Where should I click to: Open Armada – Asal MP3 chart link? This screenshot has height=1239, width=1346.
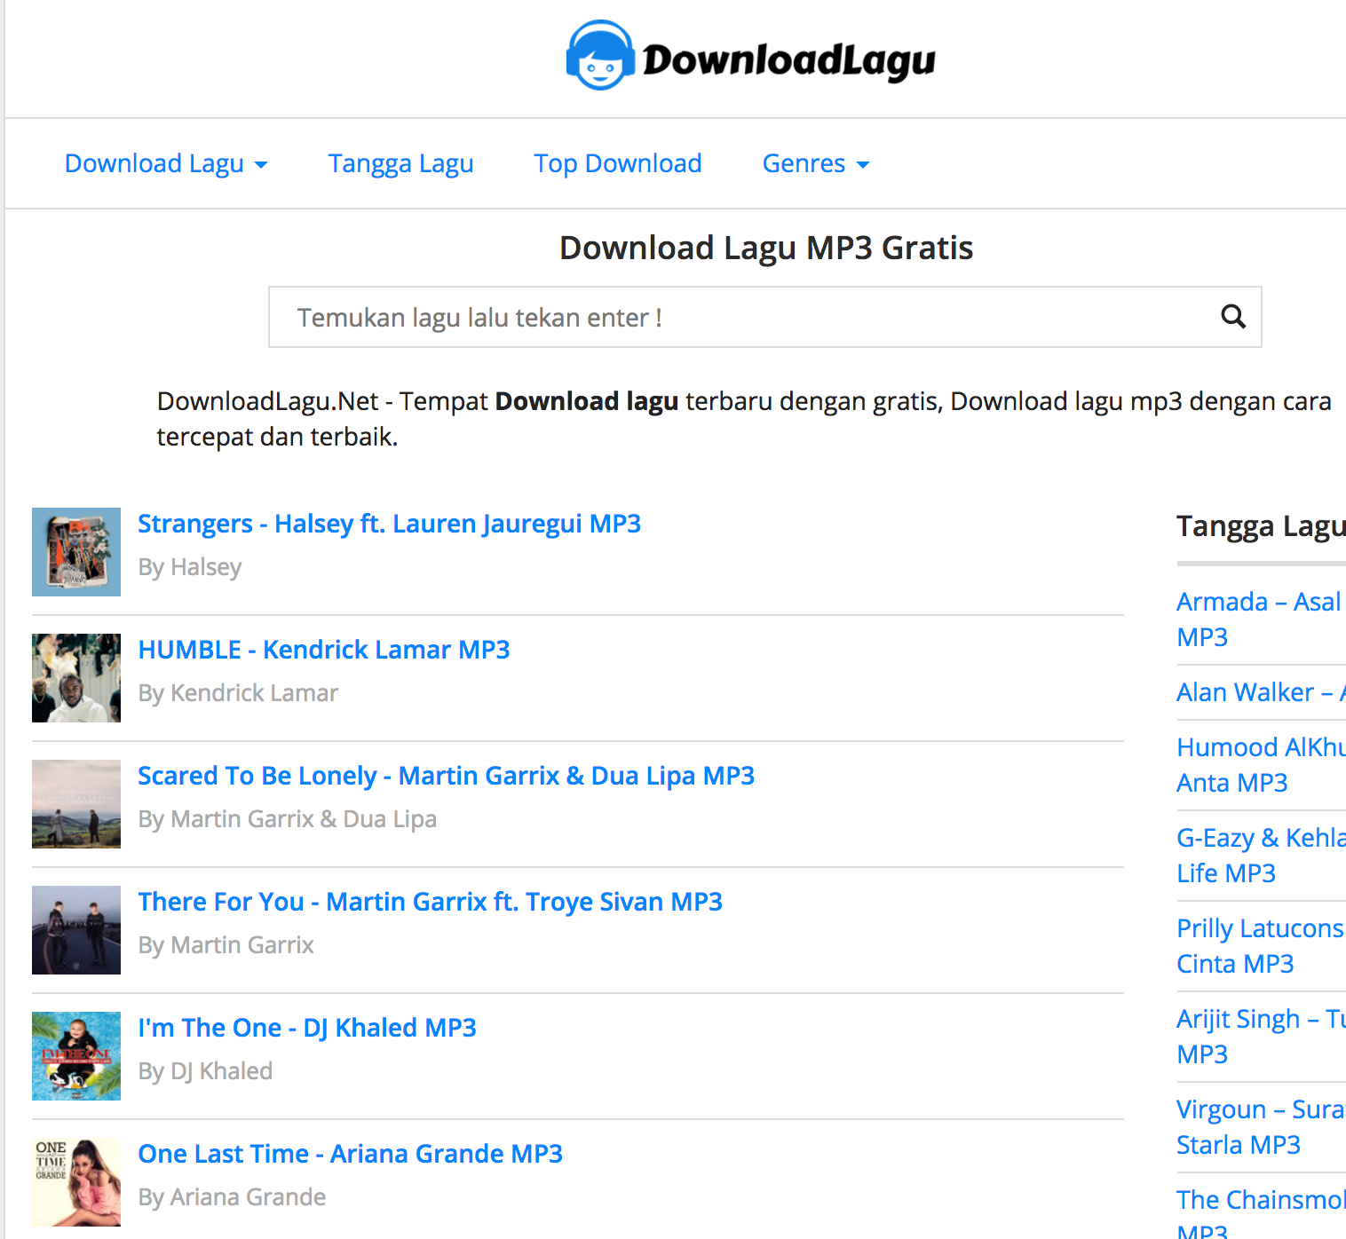(x=1261, y=619)
